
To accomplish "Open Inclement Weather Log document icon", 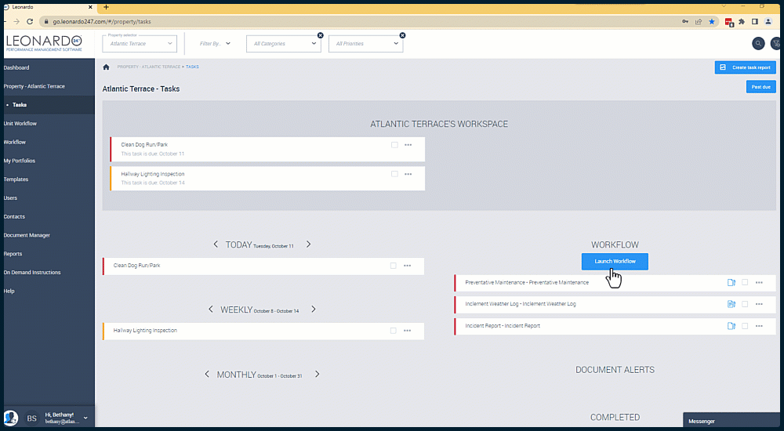I will coord(731,304).
